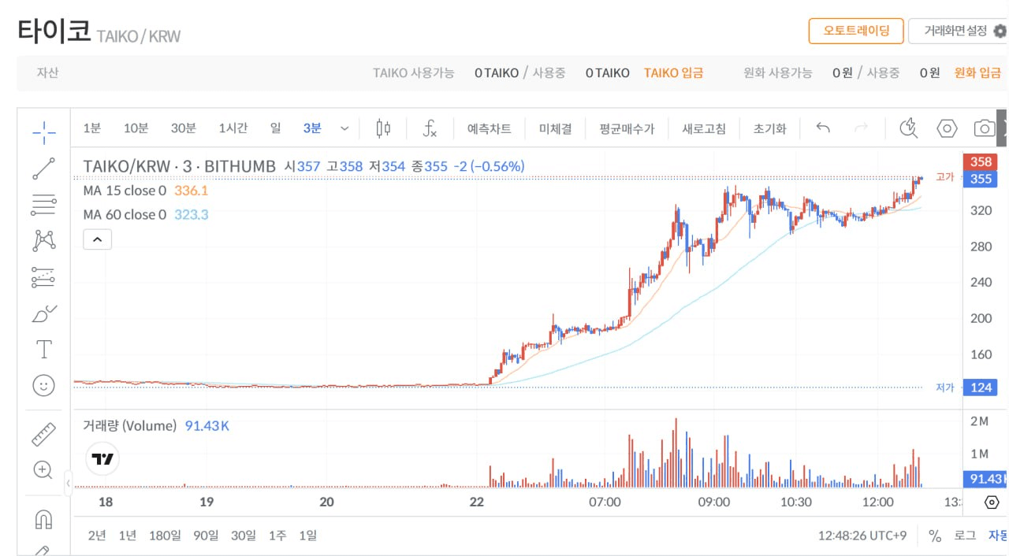The width and height of the screenshot is (1009, 556).
Task: Open the candlestick chart type selector
Action: (x=384, y=128)
